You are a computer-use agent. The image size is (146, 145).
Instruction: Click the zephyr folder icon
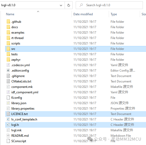(8, 60)
